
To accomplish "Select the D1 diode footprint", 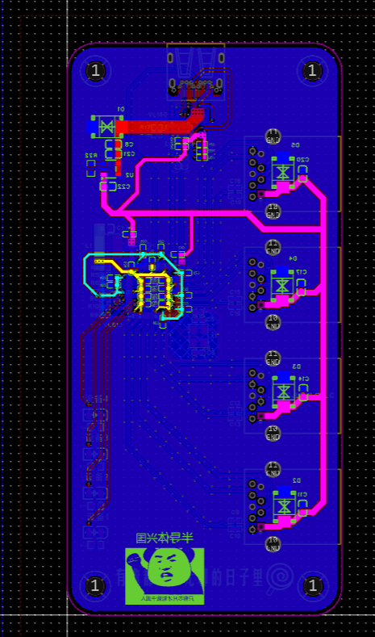I will tap(105, 127).
